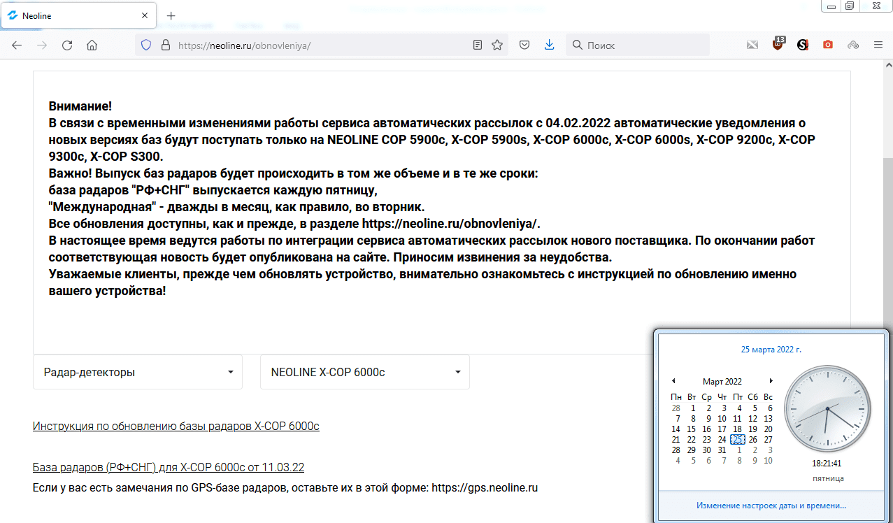Open the browser home page

pyautogui.click(x=92, y=45)
